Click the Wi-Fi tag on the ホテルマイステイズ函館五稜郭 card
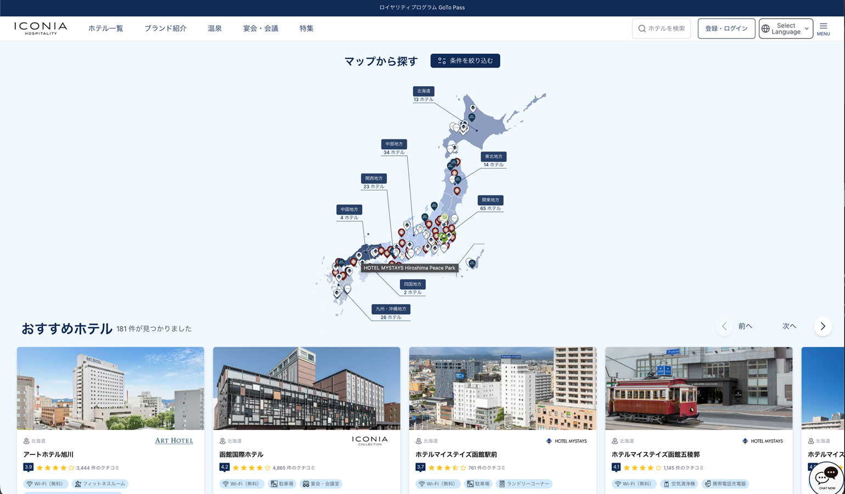Image resolution: width=845 pixels, height=494 pixels. (634, 484)
